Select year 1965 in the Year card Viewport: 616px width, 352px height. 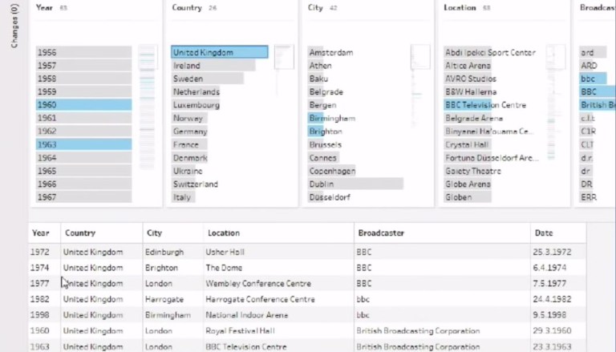click(83, 171)
